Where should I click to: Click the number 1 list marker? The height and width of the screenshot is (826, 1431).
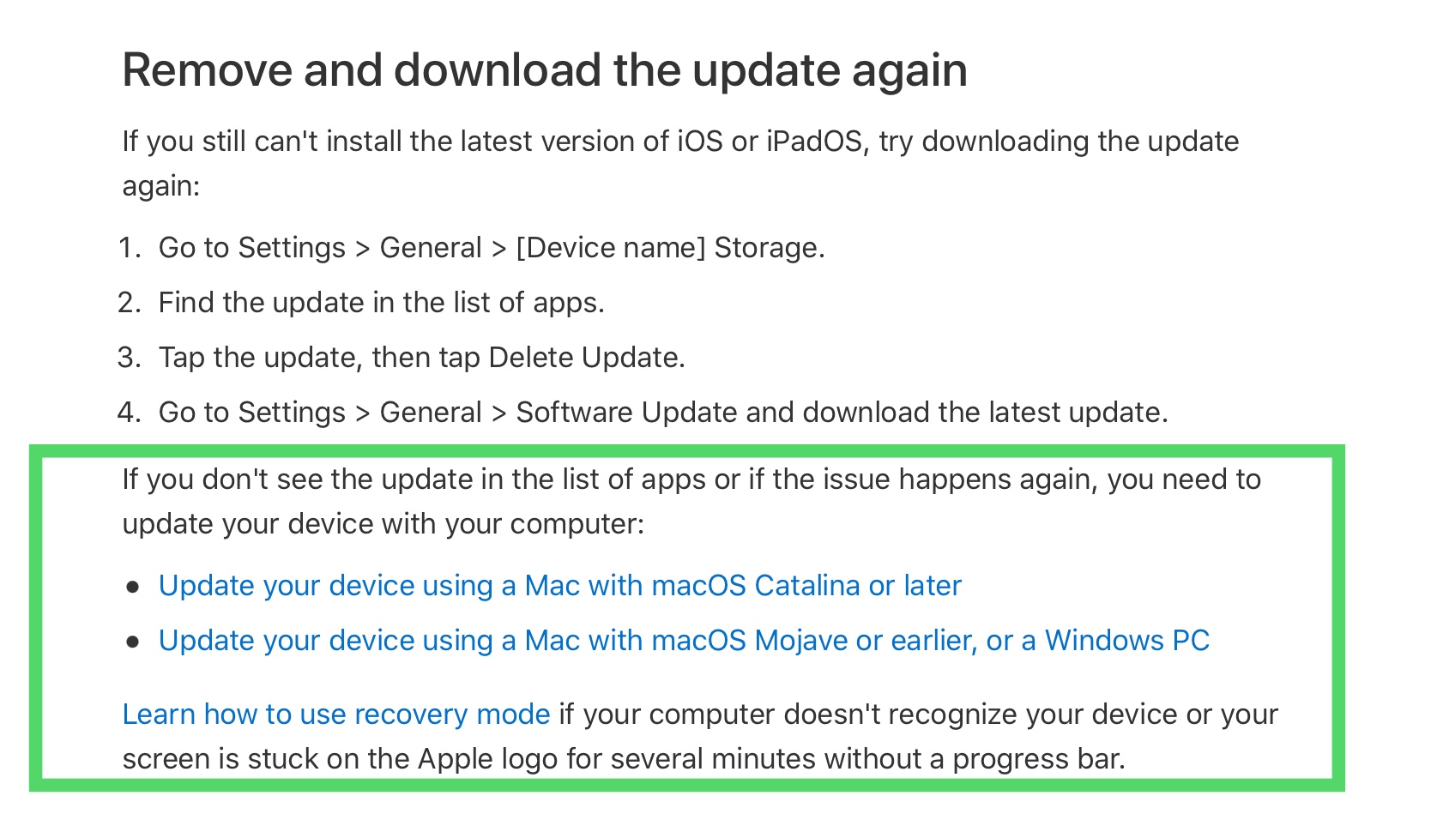[x=129, y=248]
